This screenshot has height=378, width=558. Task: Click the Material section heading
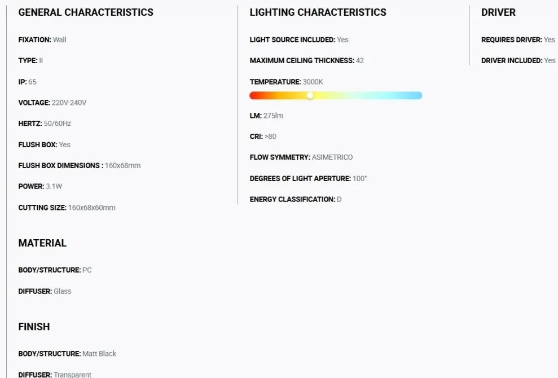tap(42, 243)
